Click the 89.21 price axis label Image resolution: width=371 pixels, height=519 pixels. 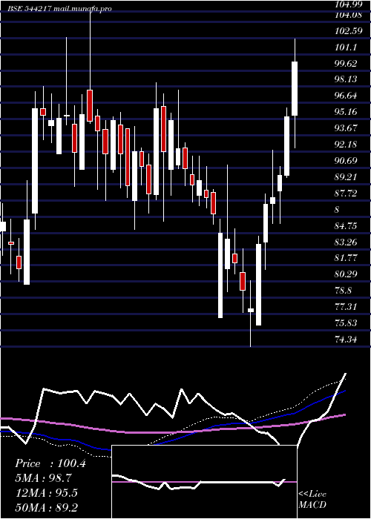coord(346,176)
